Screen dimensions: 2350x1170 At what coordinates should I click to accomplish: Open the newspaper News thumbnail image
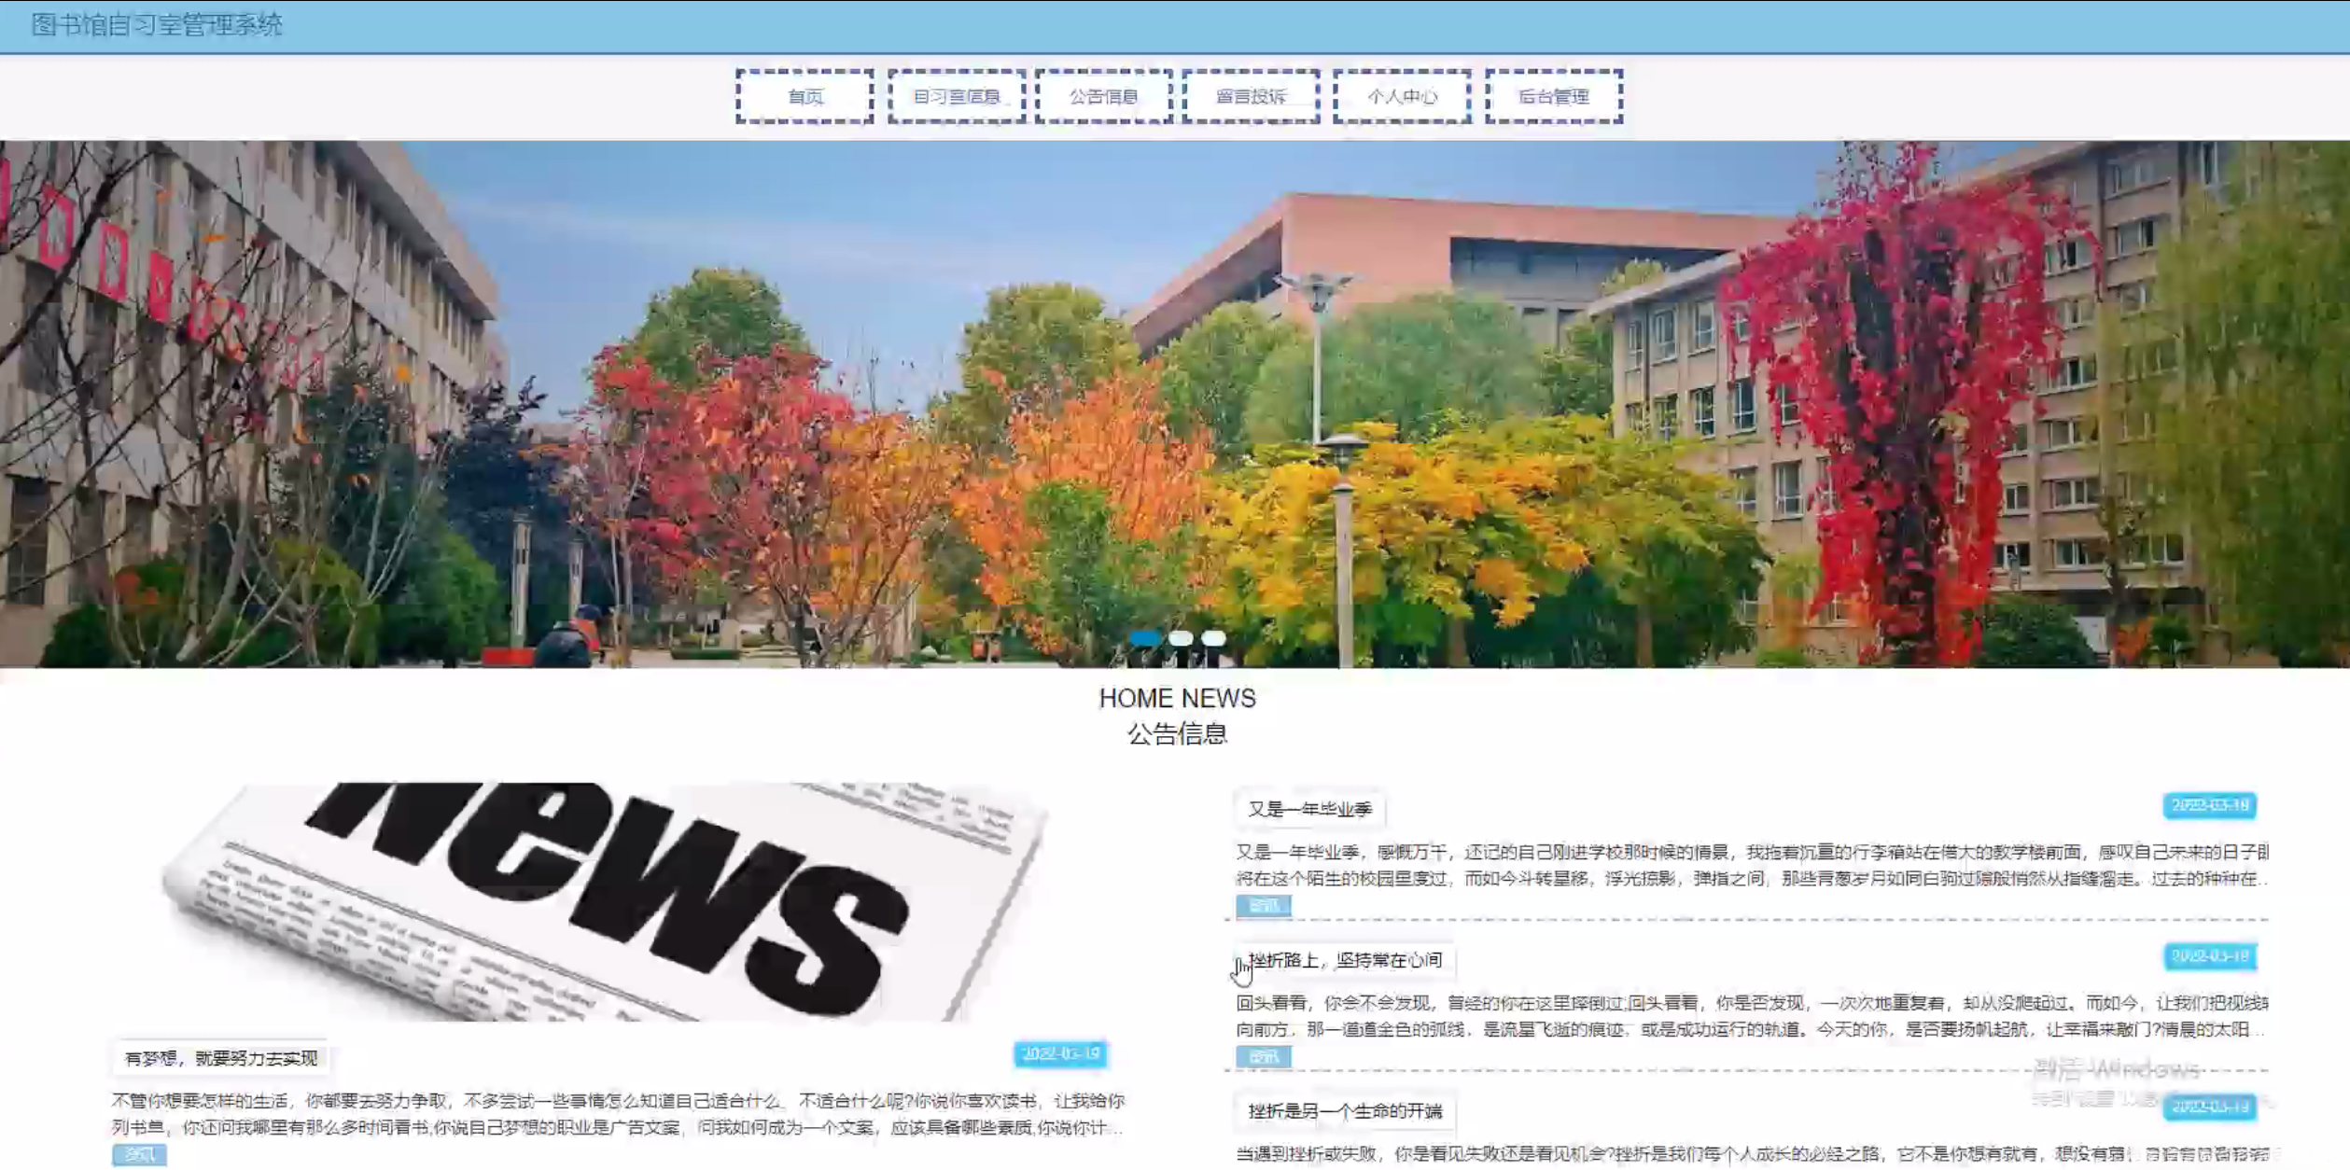click(607, 900)
